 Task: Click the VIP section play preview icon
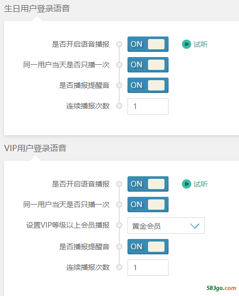click(187, 184)
